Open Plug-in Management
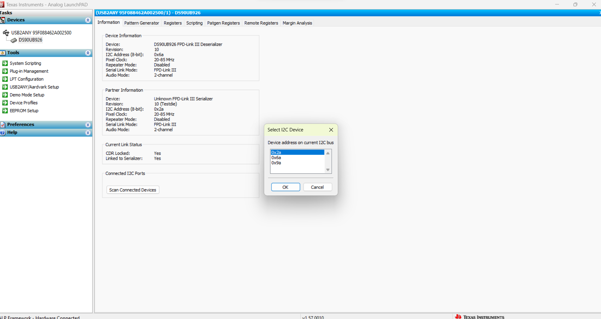601x319 pixels. tap(28, 71)
